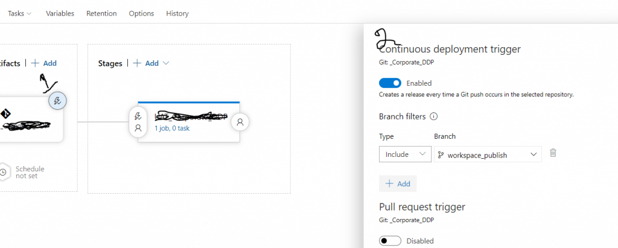The height and width of the screenshot is (248, 618).
Task: Open the Tasks tab
Action: click(x=19, y=13)
